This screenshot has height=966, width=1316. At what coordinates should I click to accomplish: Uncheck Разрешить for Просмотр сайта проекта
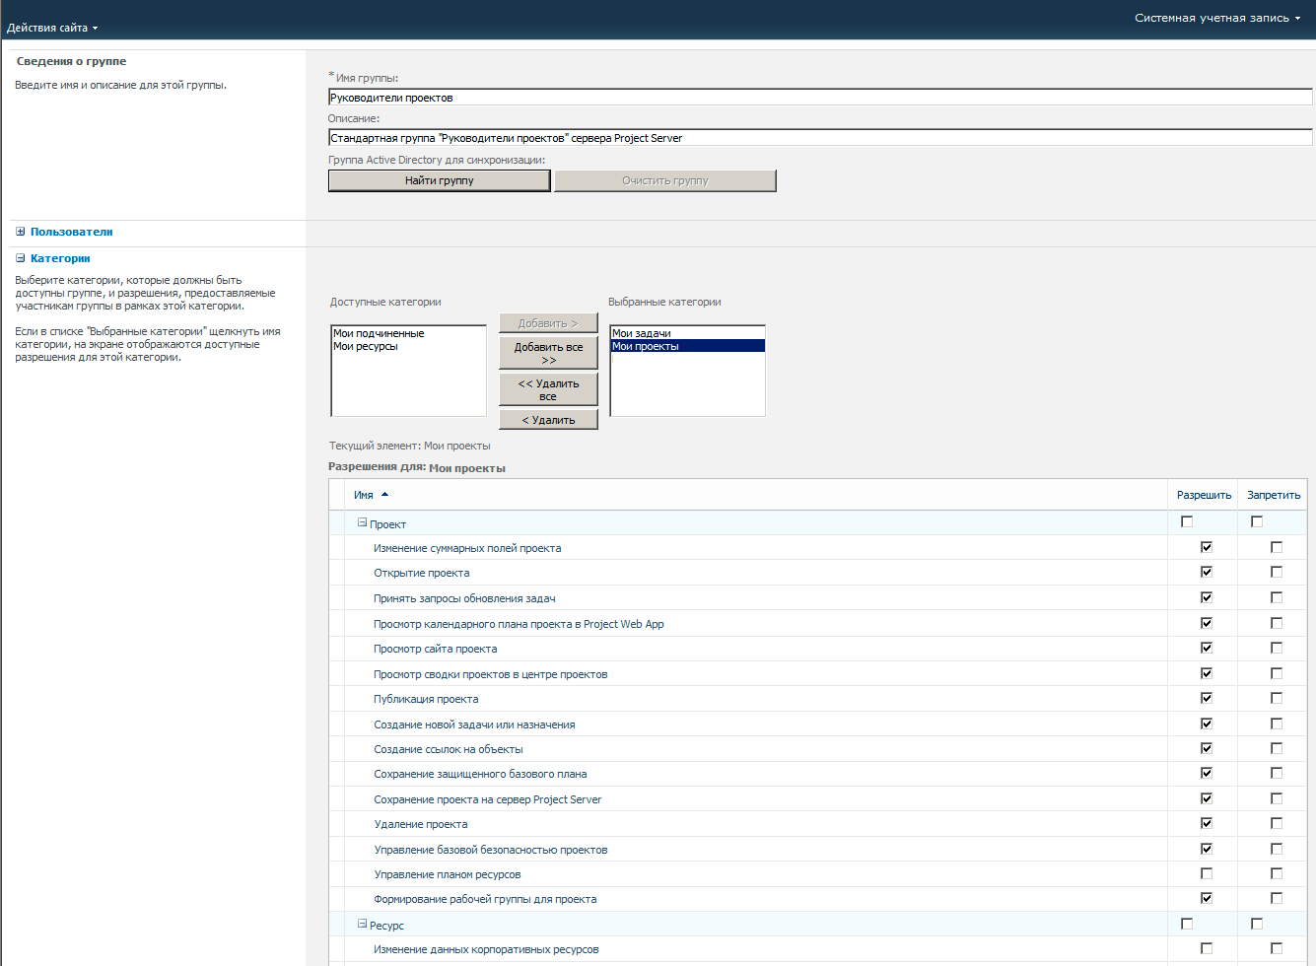click(1207, 648)
